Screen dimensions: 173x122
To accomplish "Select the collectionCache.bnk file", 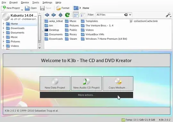I will 144,21.
